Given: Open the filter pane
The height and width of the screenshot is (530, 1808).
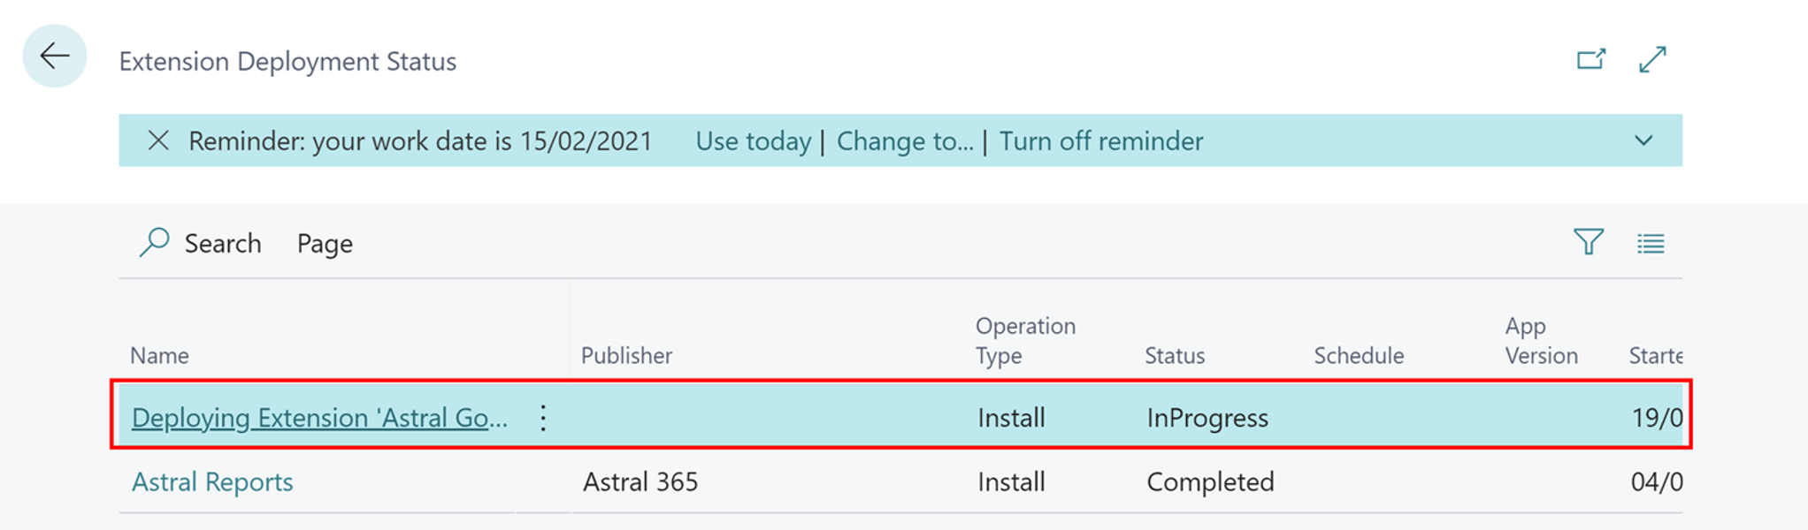Looking at the screenshot, I should (1588, 242).
